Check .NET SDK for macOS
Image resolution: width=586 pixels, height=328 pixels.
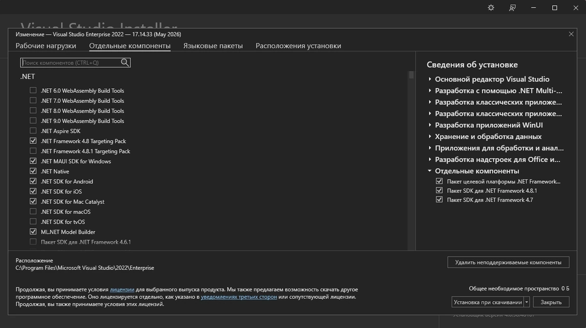[x=33, y=212]
